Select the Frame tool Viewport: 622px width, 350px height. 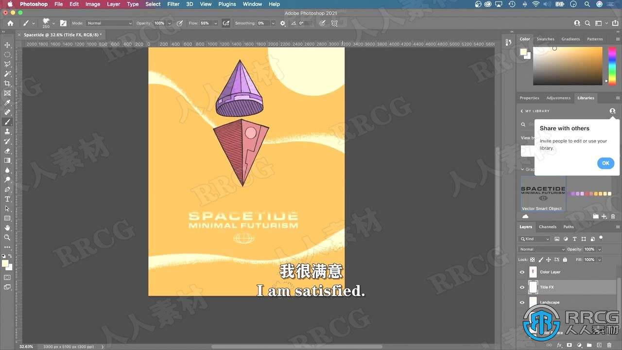[7, 93]
